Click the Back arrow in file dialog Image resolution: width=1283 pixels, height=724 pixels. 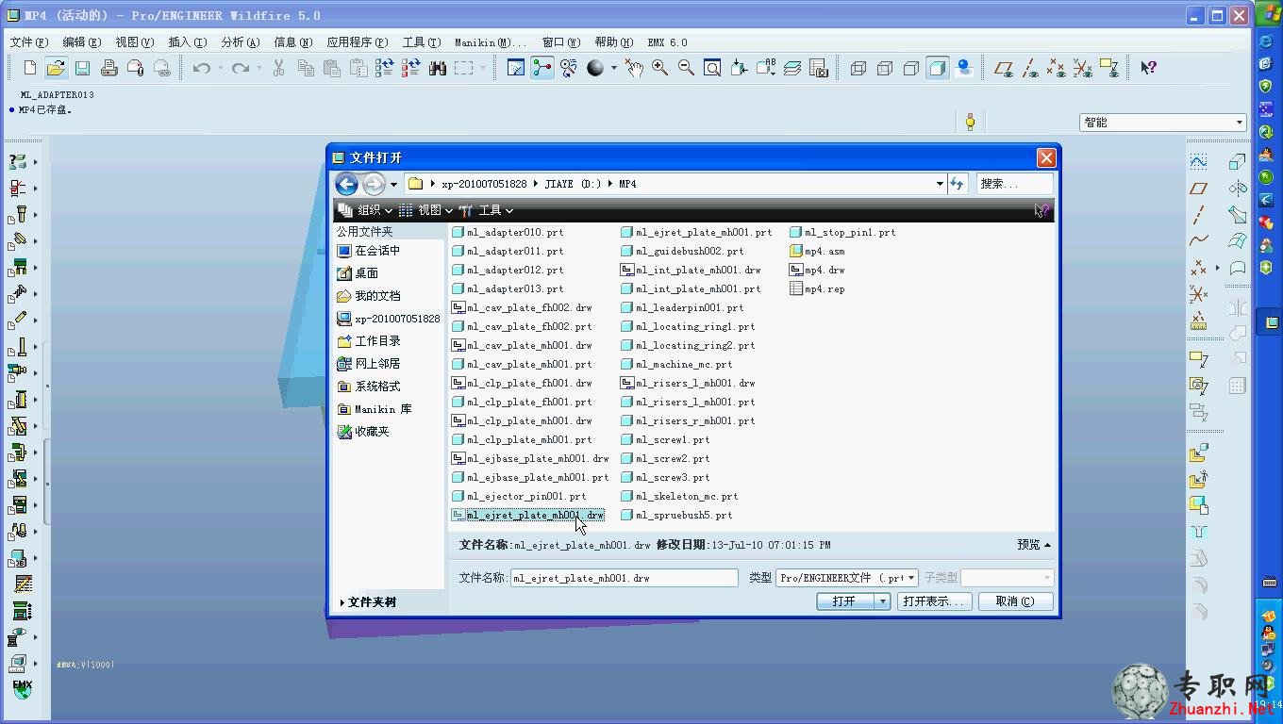[346, 184]
